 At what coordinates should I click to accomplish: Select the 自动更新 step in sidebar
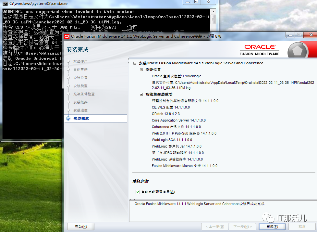click(80, 70)
